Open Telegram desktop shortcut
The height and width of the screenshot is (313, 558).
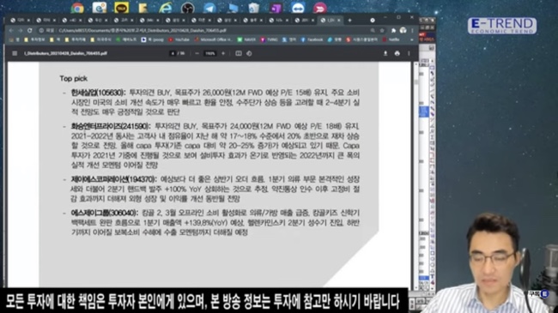209,8
